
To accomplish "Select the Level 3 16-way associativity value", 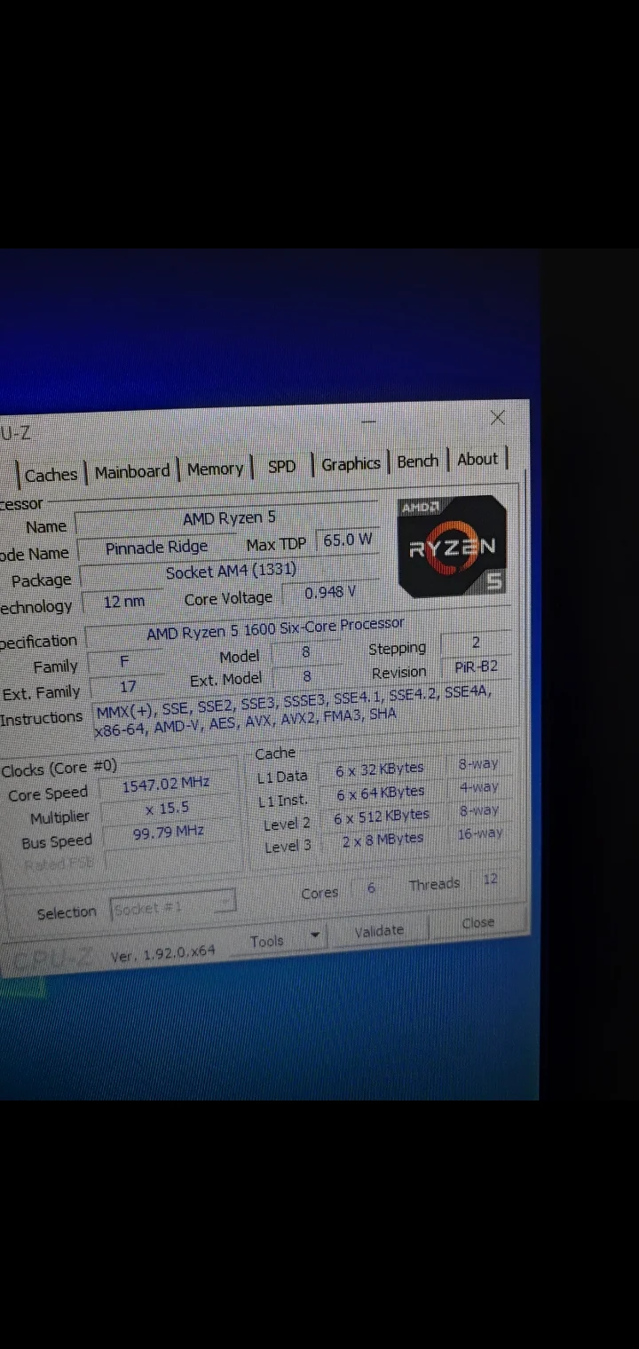I will pos(480,833).
